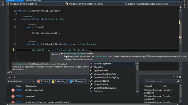The image size is (188, 105).
Task: Click the DoEvents method icon
Action: click(x=91, y=91)
